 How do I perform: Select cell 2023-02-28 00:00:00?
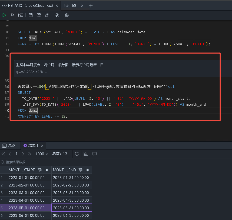point(71,185)
